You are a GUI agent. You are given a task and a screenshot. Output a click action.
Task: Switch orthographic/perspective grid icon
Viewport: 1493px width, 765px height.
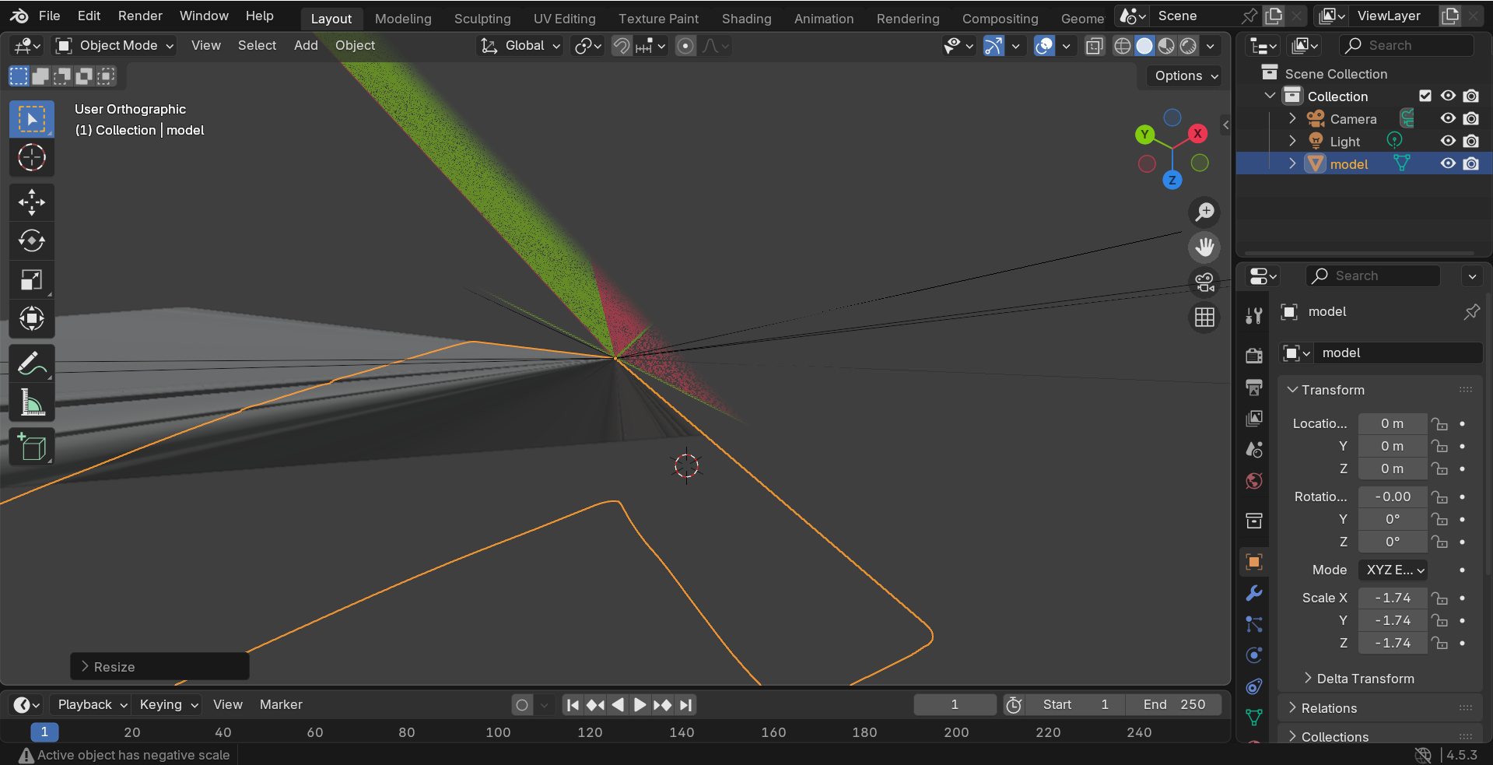point(1204,318)
